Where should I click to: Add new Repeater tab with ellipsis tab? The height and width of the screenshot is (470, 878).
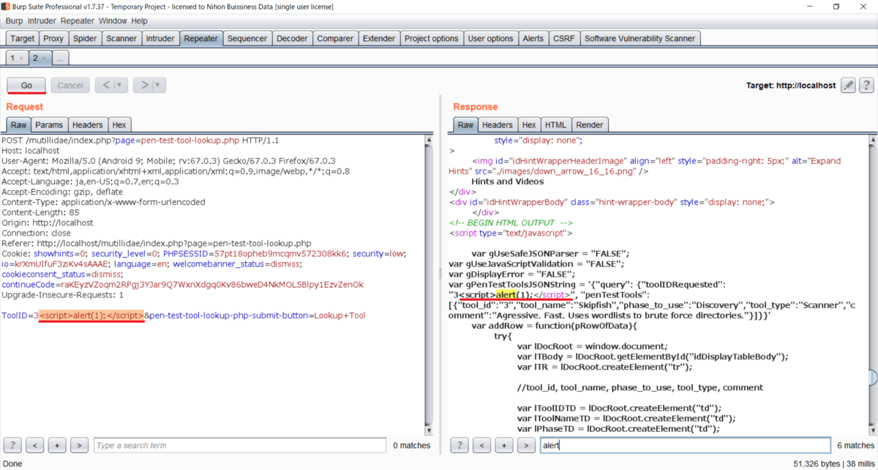point(60,58)
